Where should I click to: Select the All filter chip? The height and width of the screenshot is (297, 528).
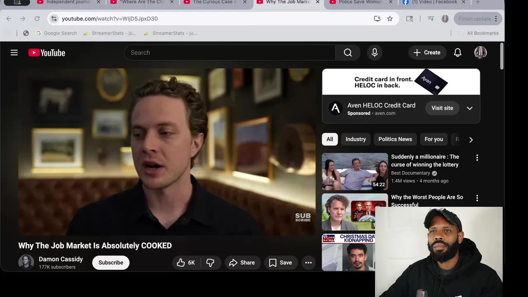coord(330,139)
